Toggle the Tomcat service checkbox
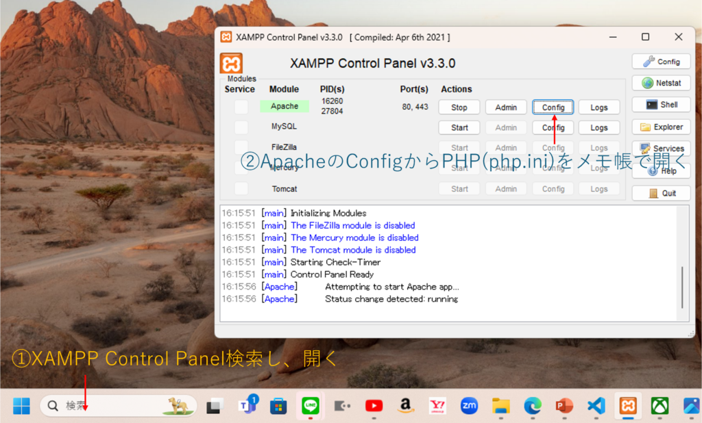 (x=241, y=189)
